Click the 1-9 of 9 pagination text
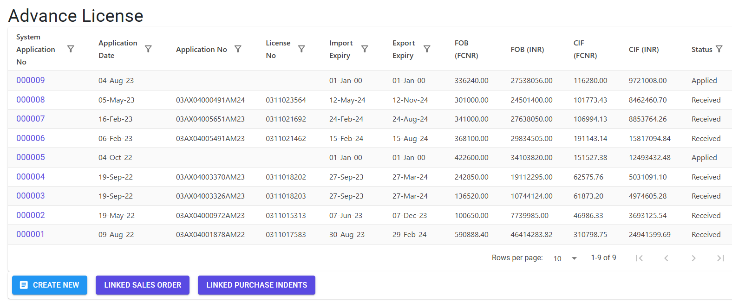 pos(603,257)
